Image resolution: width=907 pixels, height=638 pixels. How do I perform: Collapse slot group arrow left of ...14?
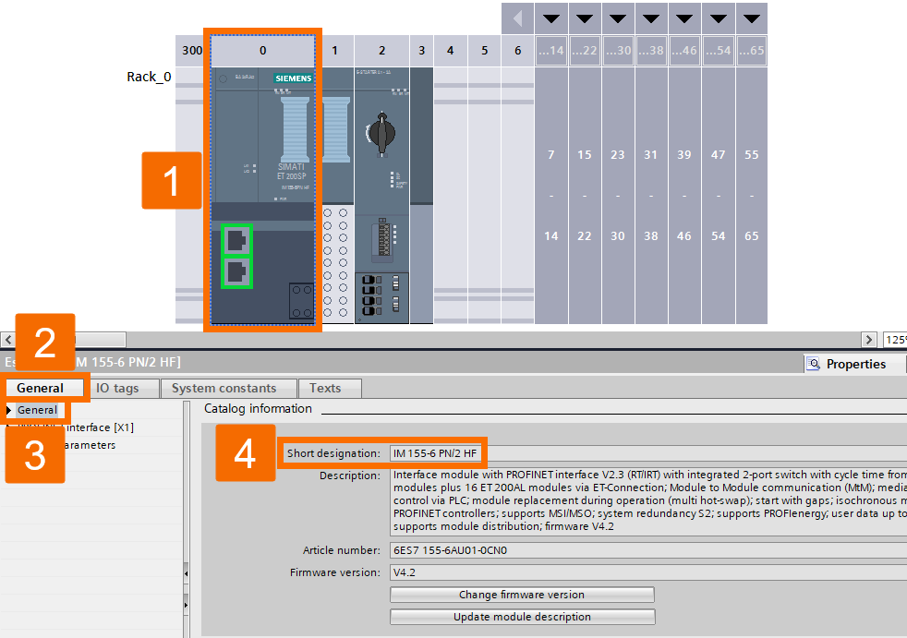[518, 18]
